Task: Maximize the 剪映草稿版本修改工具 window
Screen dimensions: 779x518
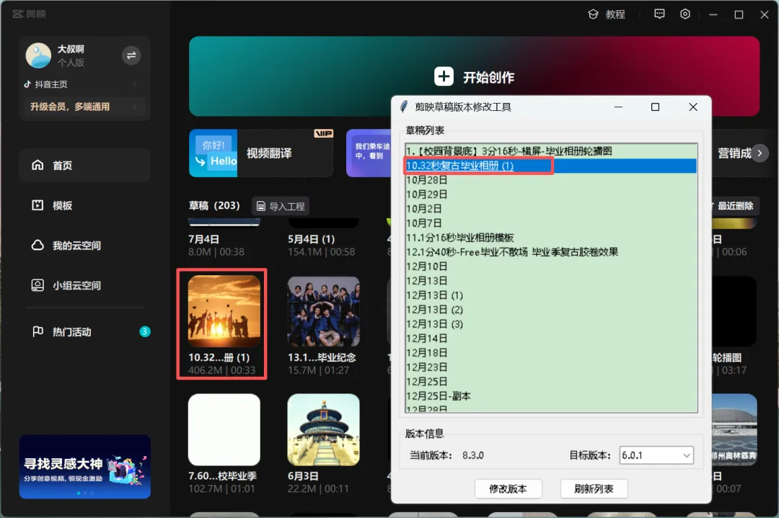Action: click(655, 107)
